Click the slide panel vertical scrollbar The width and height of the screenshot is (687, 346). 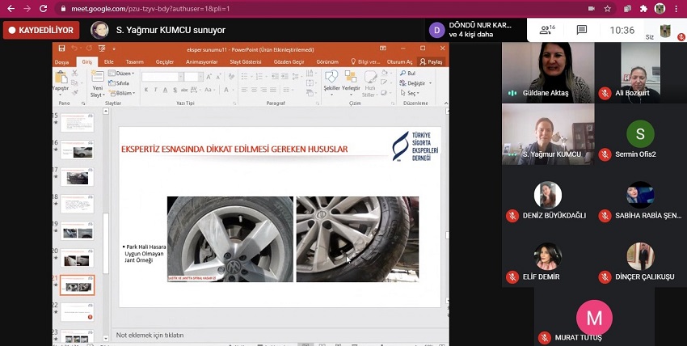coord(104,234)
